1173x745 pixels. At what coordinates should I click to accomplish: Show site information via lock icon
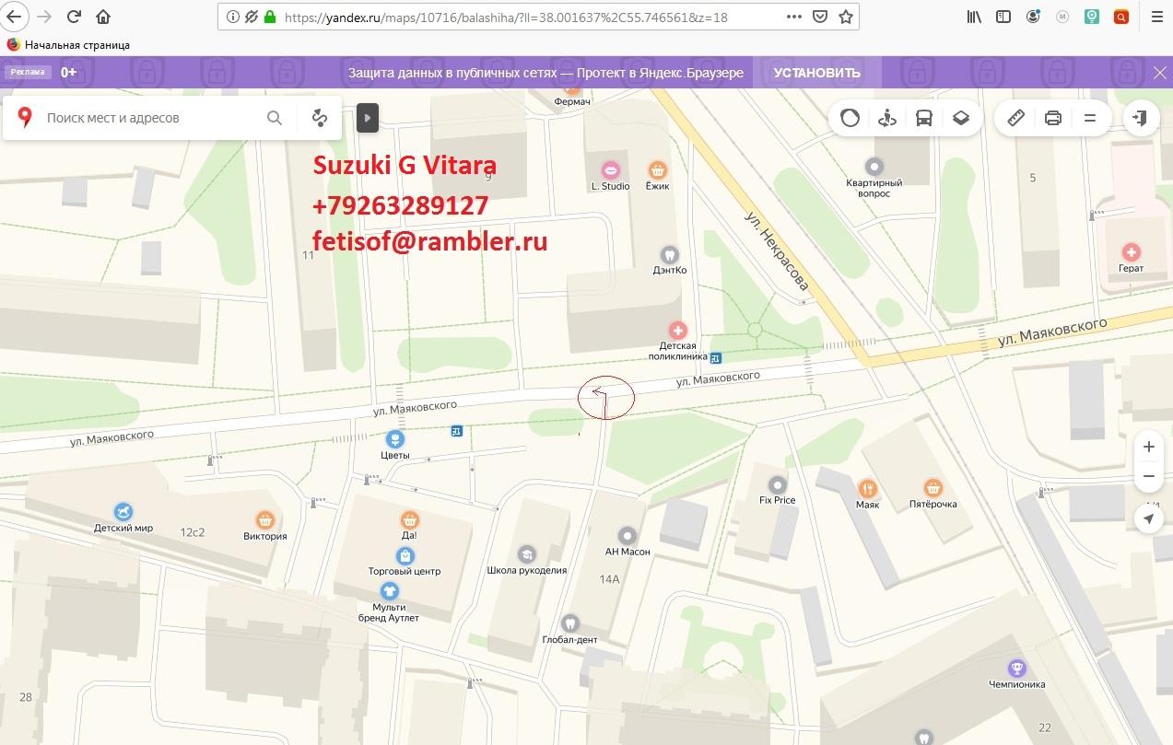[270, 17]
